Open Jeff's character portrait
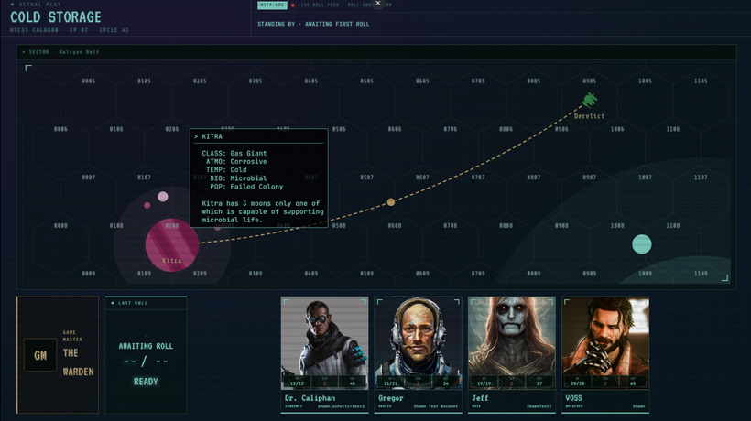The width and height of the screenshot is (751, 421). point(512,342)
